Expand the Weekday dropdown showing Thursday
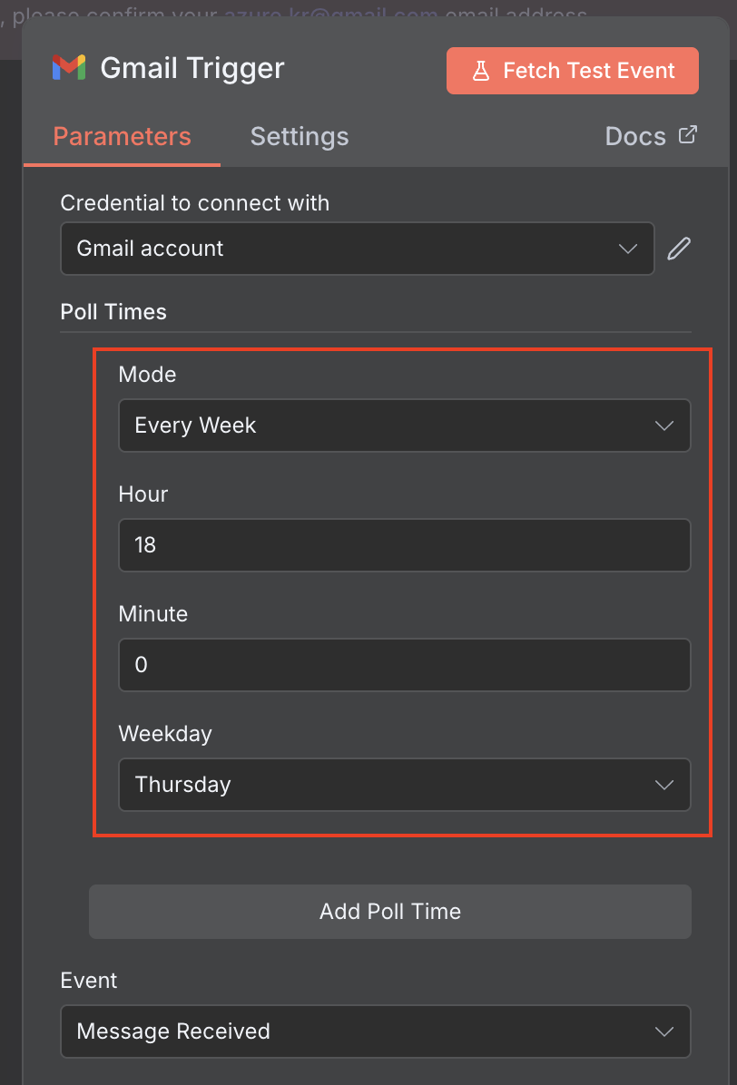The height and width of the screenshot is (1085, 737). 390,785
